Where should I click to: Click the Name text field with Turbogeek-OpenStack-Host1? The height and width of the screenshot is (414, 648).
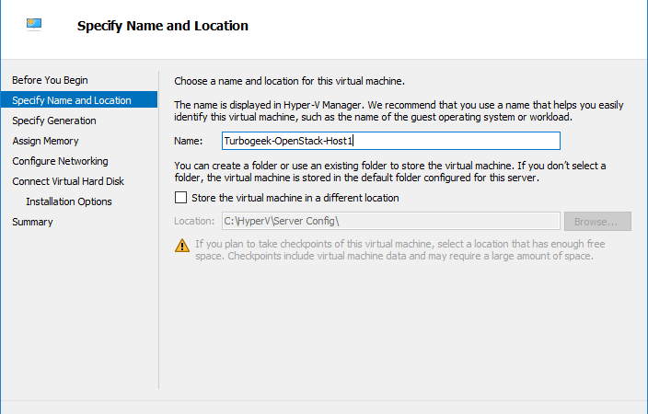(x=390, y=141)
